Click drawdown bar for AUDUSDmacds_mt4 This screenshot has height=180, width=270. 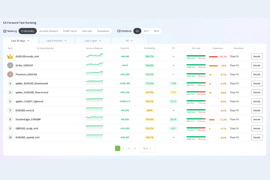tap(213, 57)
